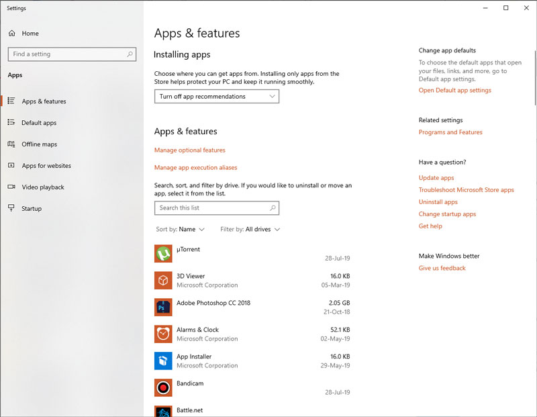Click the Default apps sidebar icon
Screen dimensions: 537x417
[x=11, y=122]
